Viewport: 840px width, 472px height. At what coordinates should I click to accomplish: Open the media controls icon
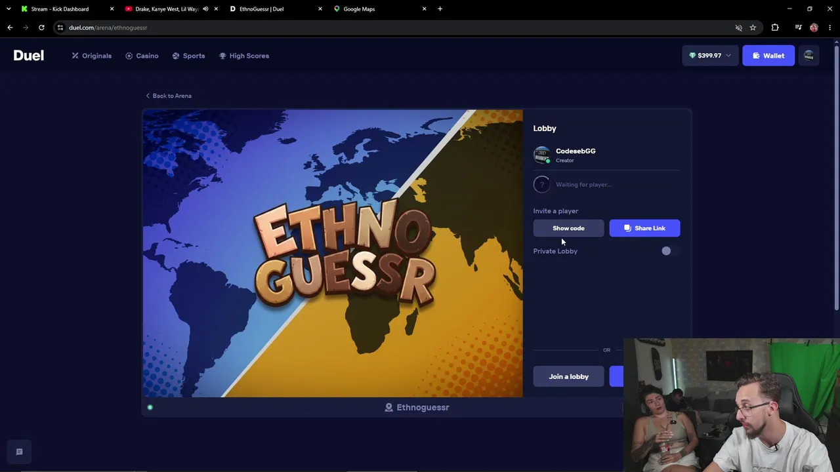pyautogui.click(x=798, y=28)
